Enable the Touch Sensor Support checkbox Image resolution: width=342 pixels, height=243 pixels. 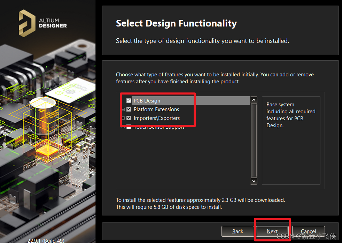click(129, 127)
